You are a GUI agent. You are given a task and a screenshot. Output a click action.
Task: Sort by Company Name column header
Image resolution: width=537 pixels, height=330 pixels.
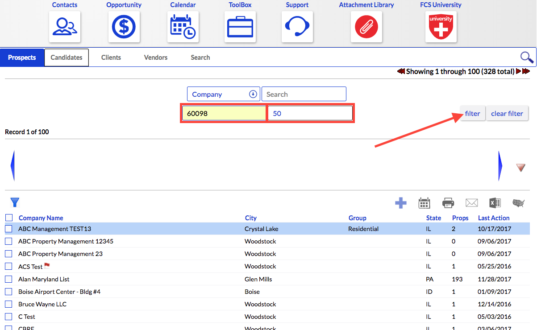pyautogui.click(x=41, y=218)
